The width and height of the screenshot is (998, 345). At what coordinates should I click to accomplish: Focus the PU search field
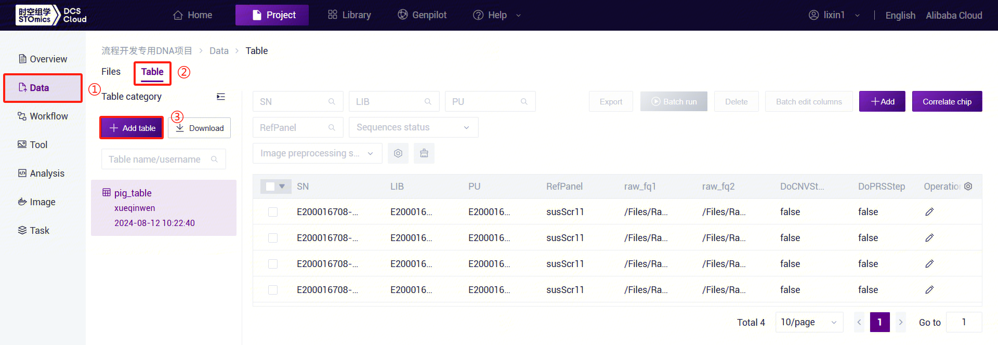490,101
